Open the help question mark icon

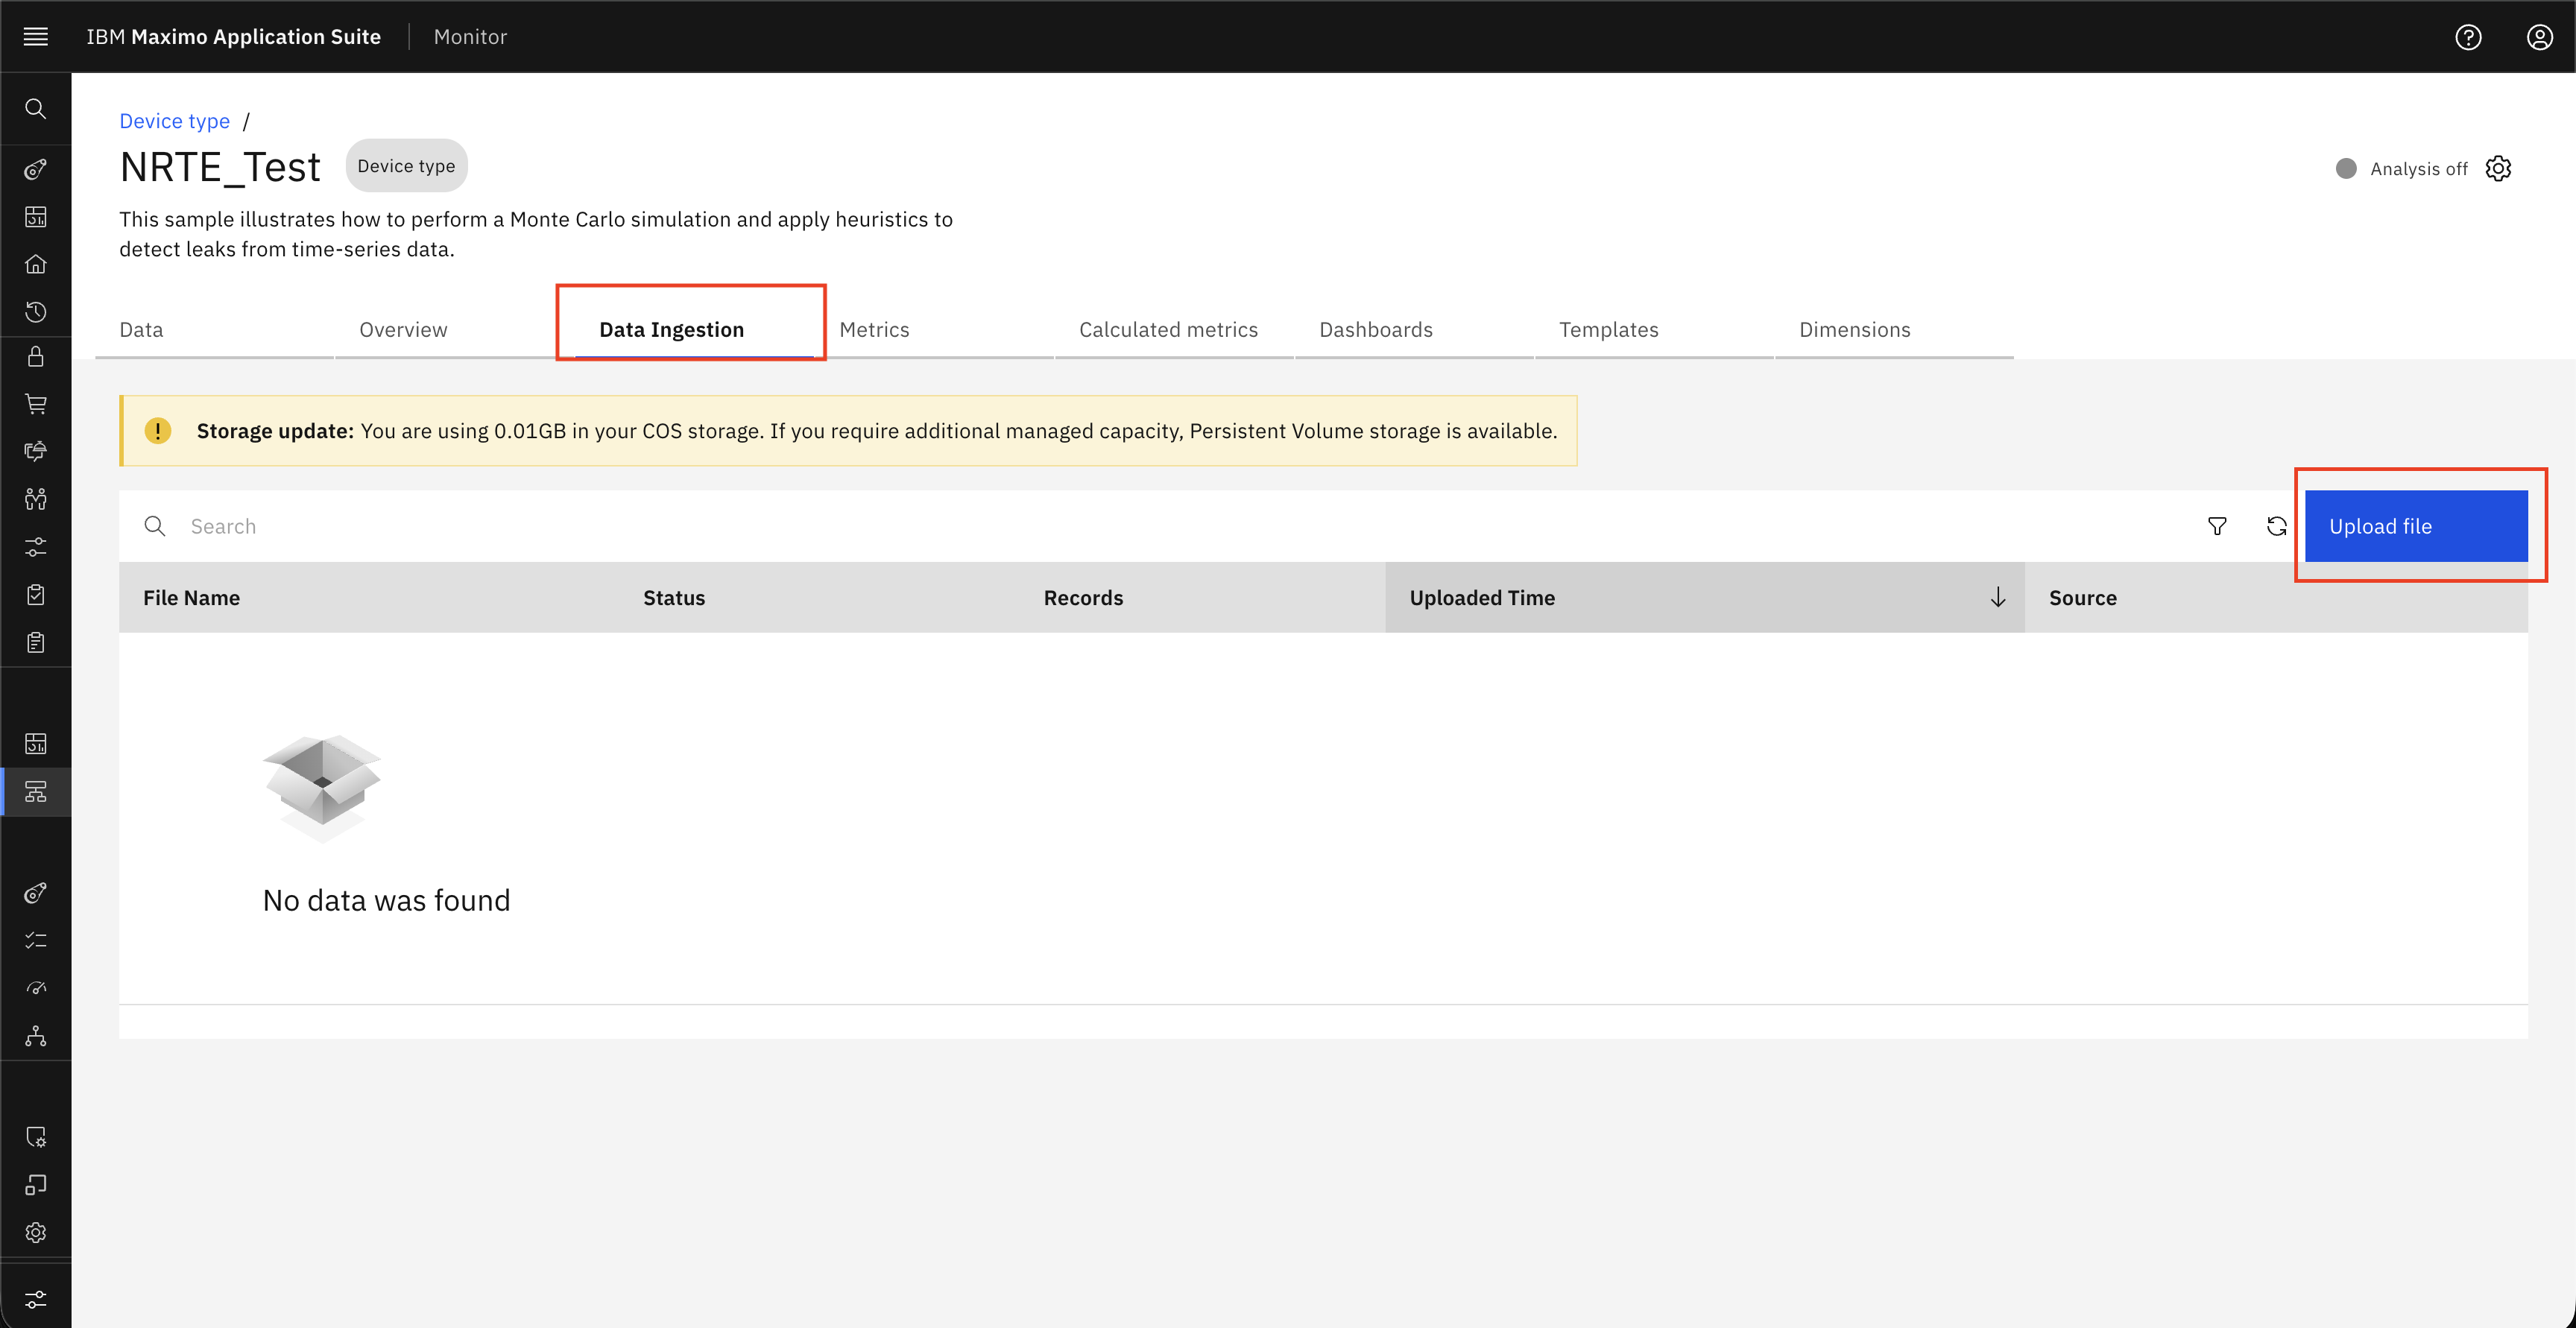click(2468, 37)
